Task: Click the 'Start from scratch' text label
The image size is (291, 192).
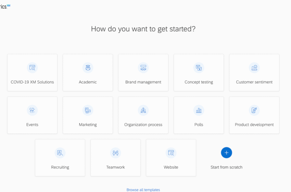Action: (226, 167)
